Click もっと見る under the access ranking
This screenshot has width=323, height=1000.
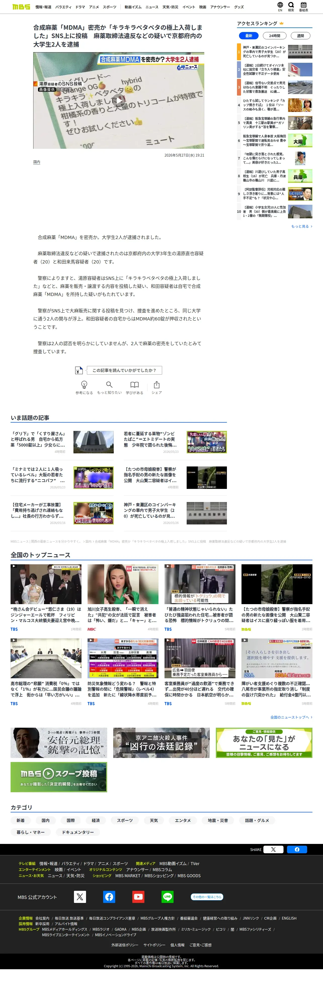click(302, 226)
